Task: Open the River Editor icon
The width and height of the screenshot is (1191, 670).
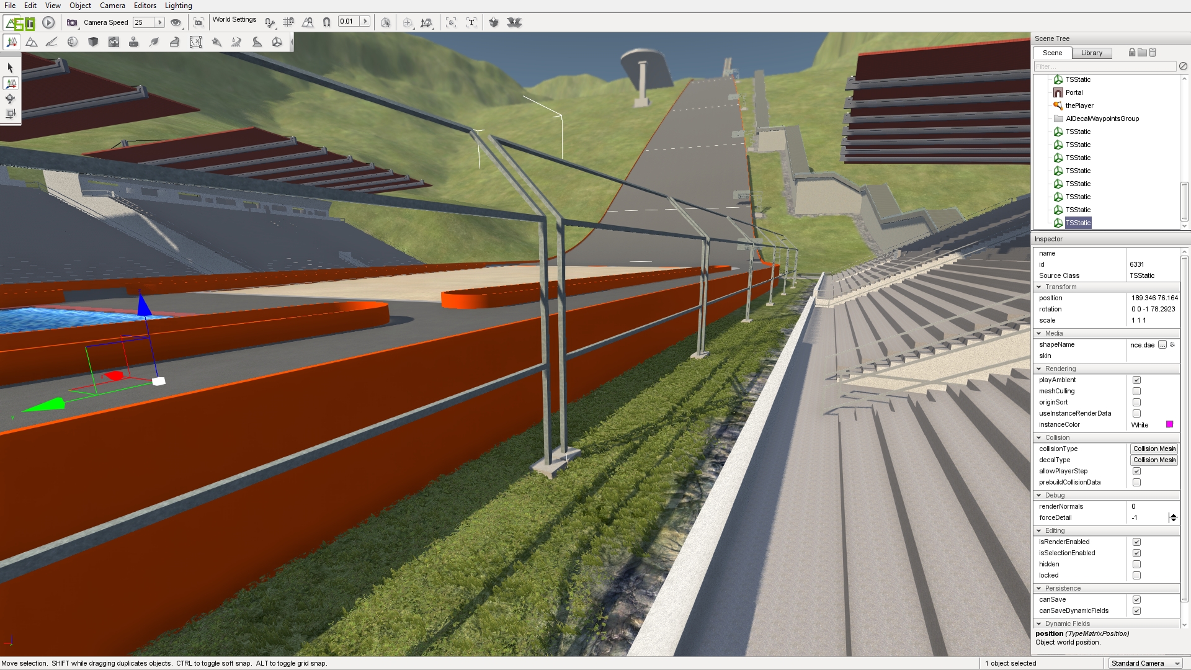Action: click(x=236, y=42)
